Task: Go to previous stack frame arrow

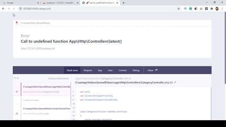Action: [15, 78]
